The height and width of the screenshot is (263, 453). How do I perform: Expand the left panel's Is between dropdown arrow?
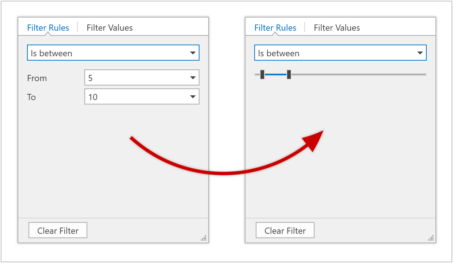click(x=193, y=53)
